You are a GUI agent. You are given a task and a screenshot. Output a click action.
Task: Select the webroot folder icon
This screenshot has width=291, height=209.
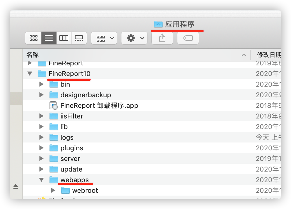click(x=65, y=190)
